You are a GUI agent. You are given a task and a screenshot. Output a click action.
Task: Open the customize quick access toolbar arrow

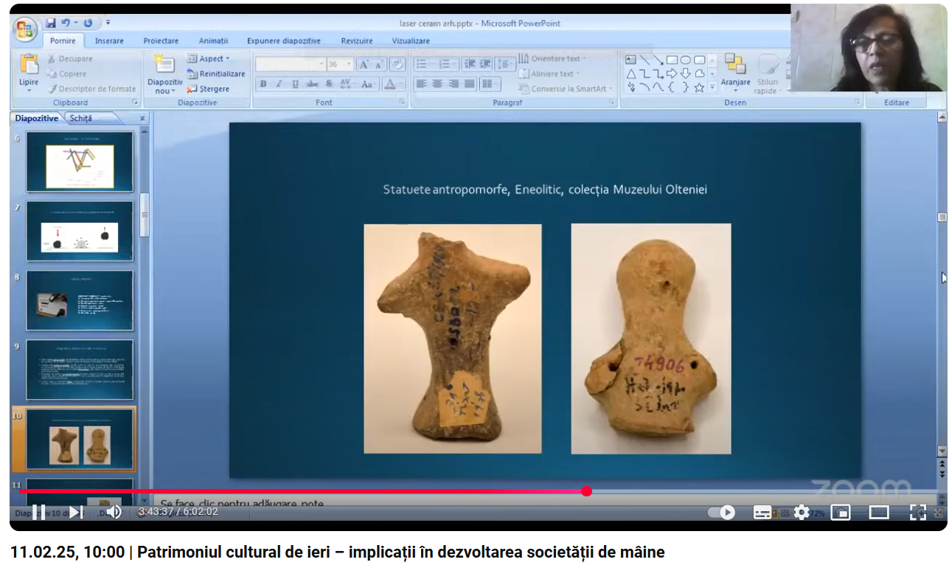[108, 24]
